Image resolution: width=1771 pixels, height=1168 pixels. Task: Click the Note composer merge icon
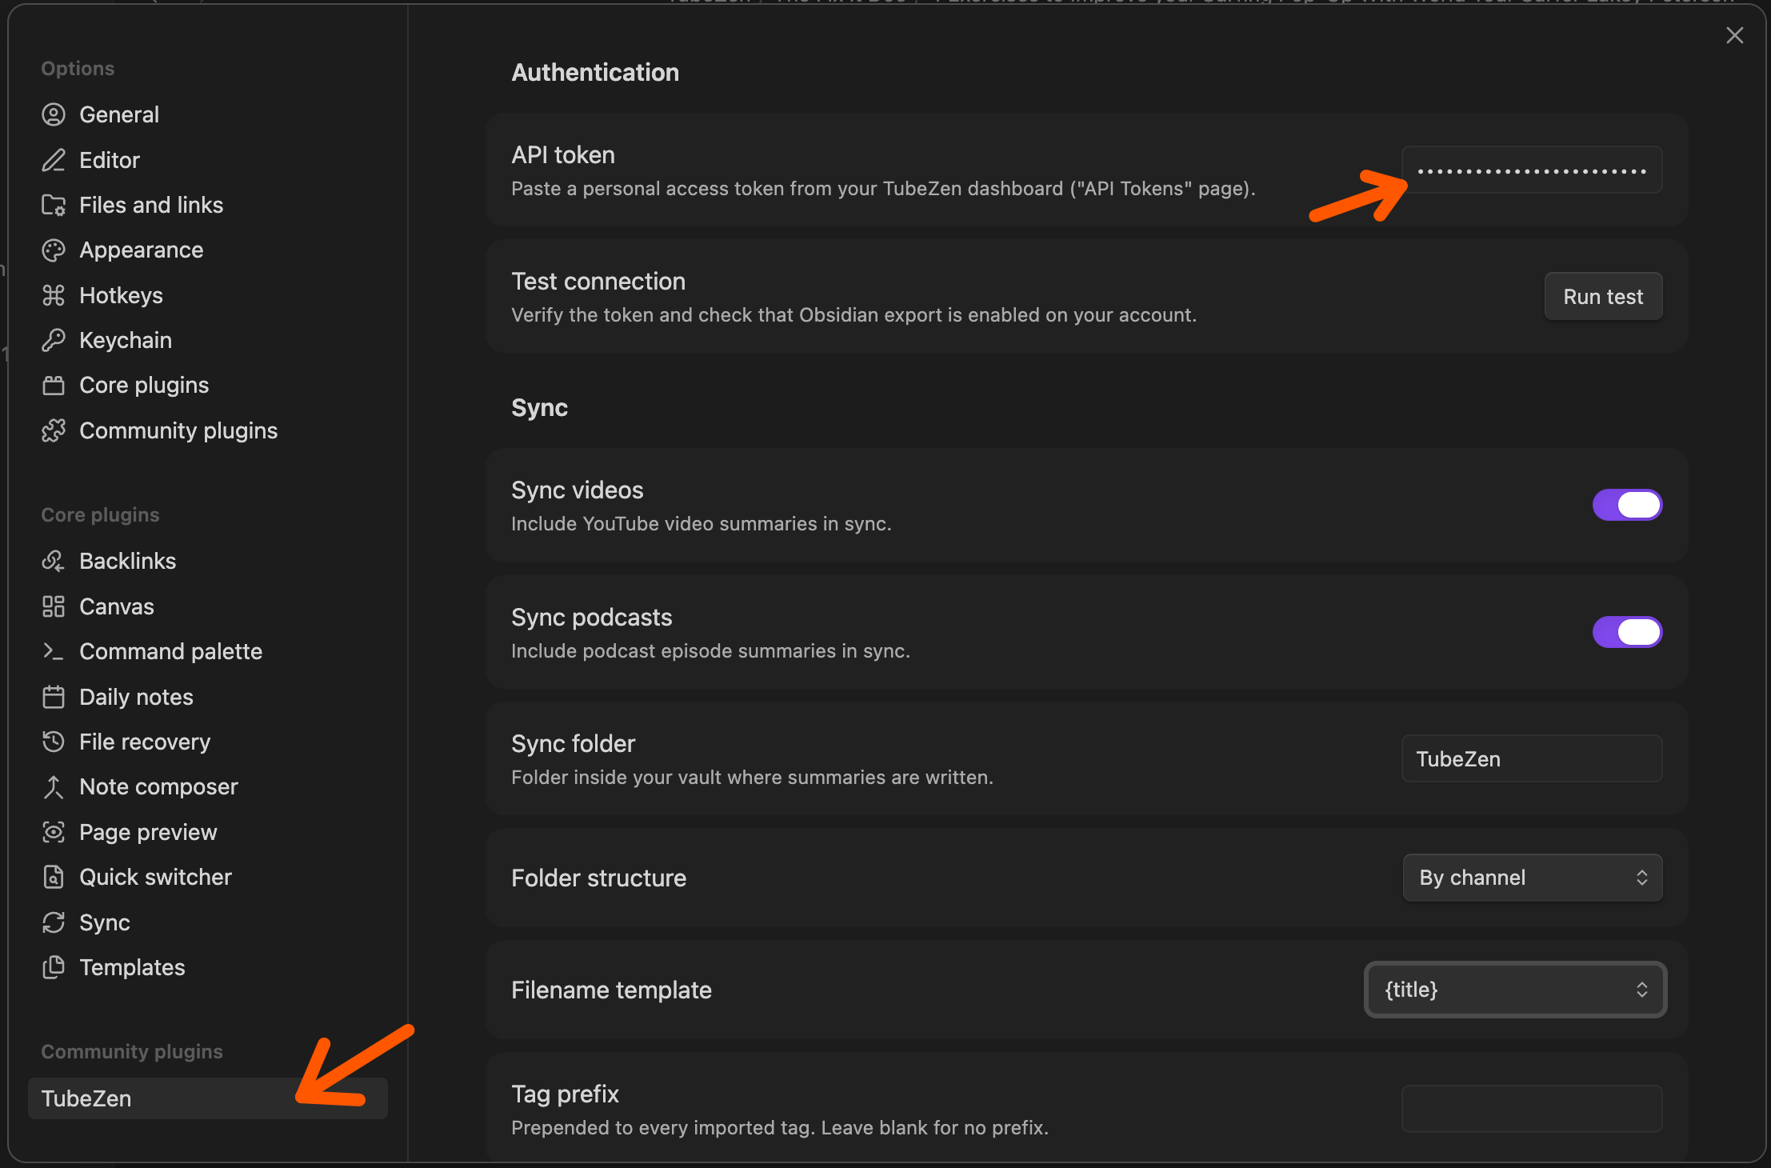[54, 787]
